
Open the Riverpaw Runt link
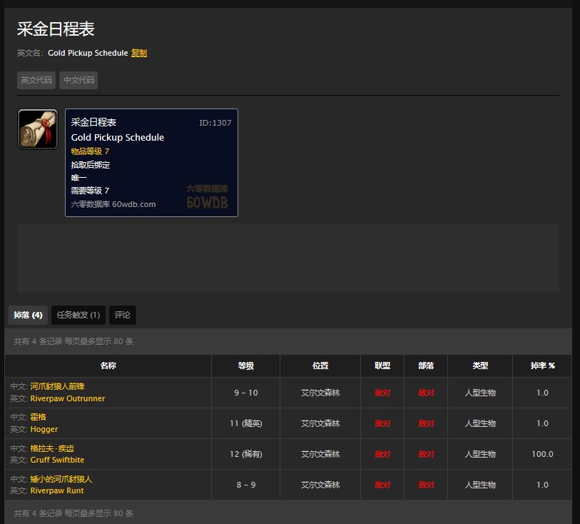[56, 490]
